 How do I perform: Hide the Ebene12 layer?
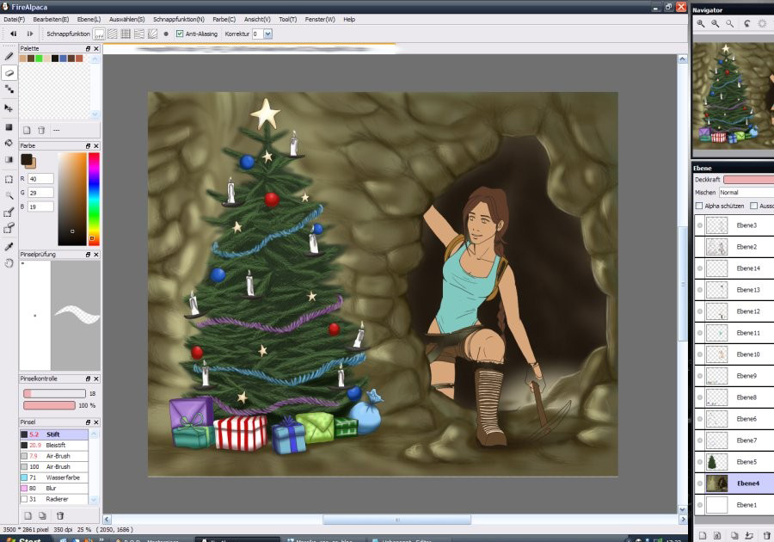click(x=699, y=311)
